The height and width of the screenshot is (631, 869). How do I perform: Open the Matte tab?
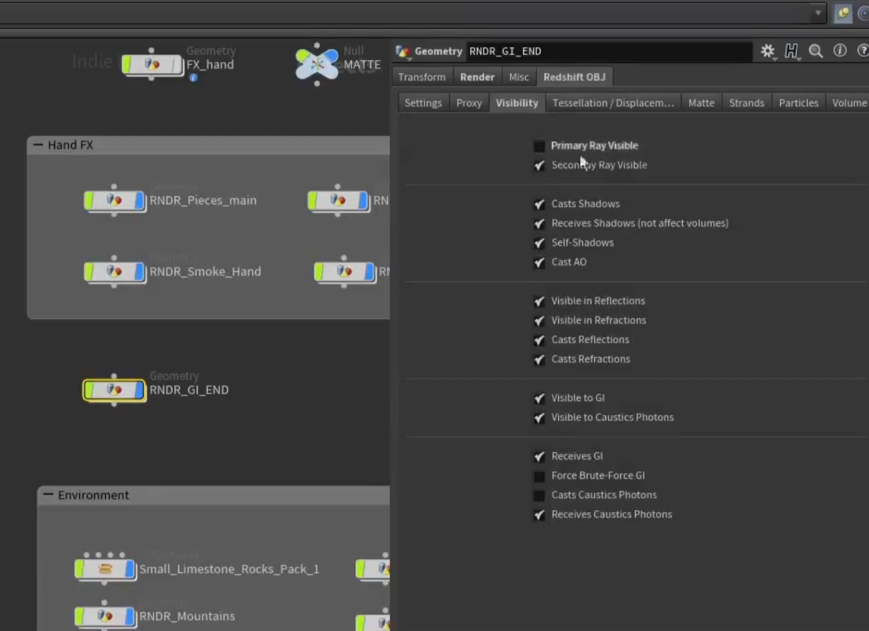tap(701, 103)
